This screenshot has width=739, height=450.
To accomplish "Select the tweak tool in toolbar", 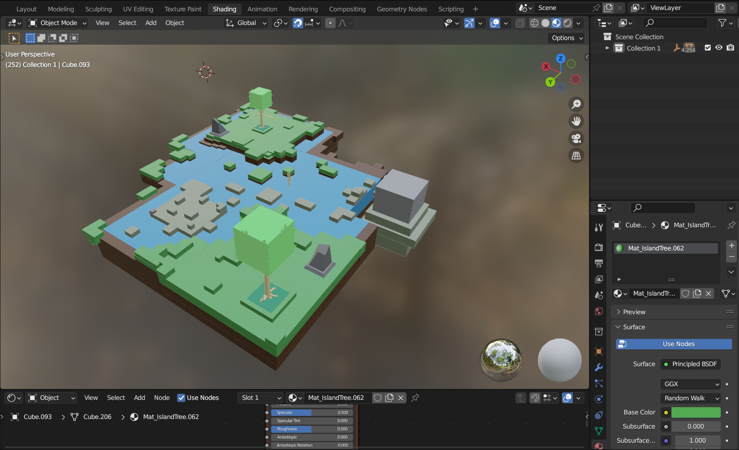I will [14, 38].
